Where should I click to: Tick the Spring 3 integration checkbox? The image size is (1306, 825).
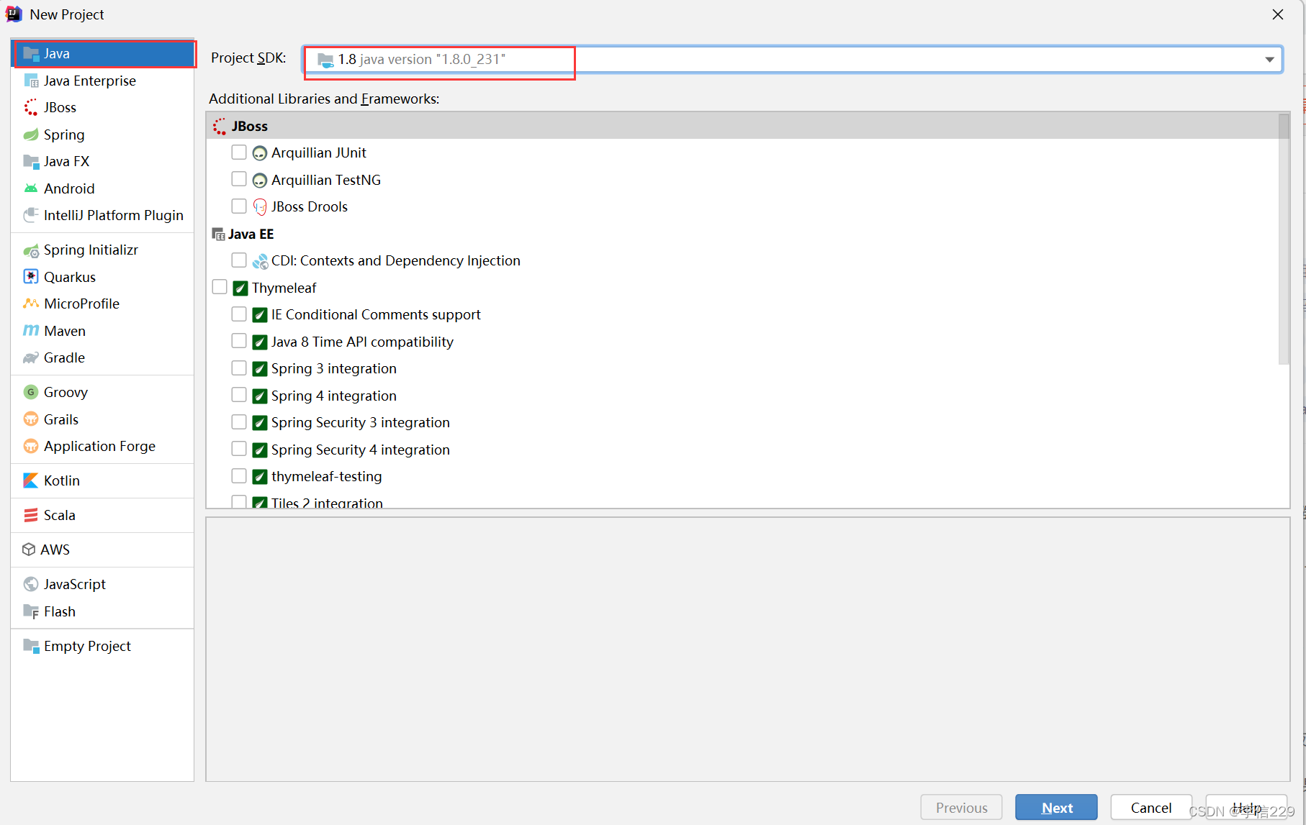tap(239, 368)
